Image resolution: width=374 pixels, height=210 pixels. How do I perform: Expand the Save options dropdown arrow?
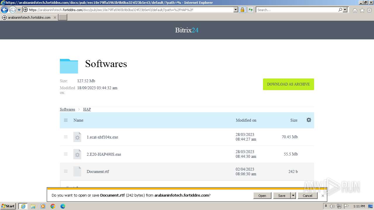pyautogui.click(x=293, y=196)
